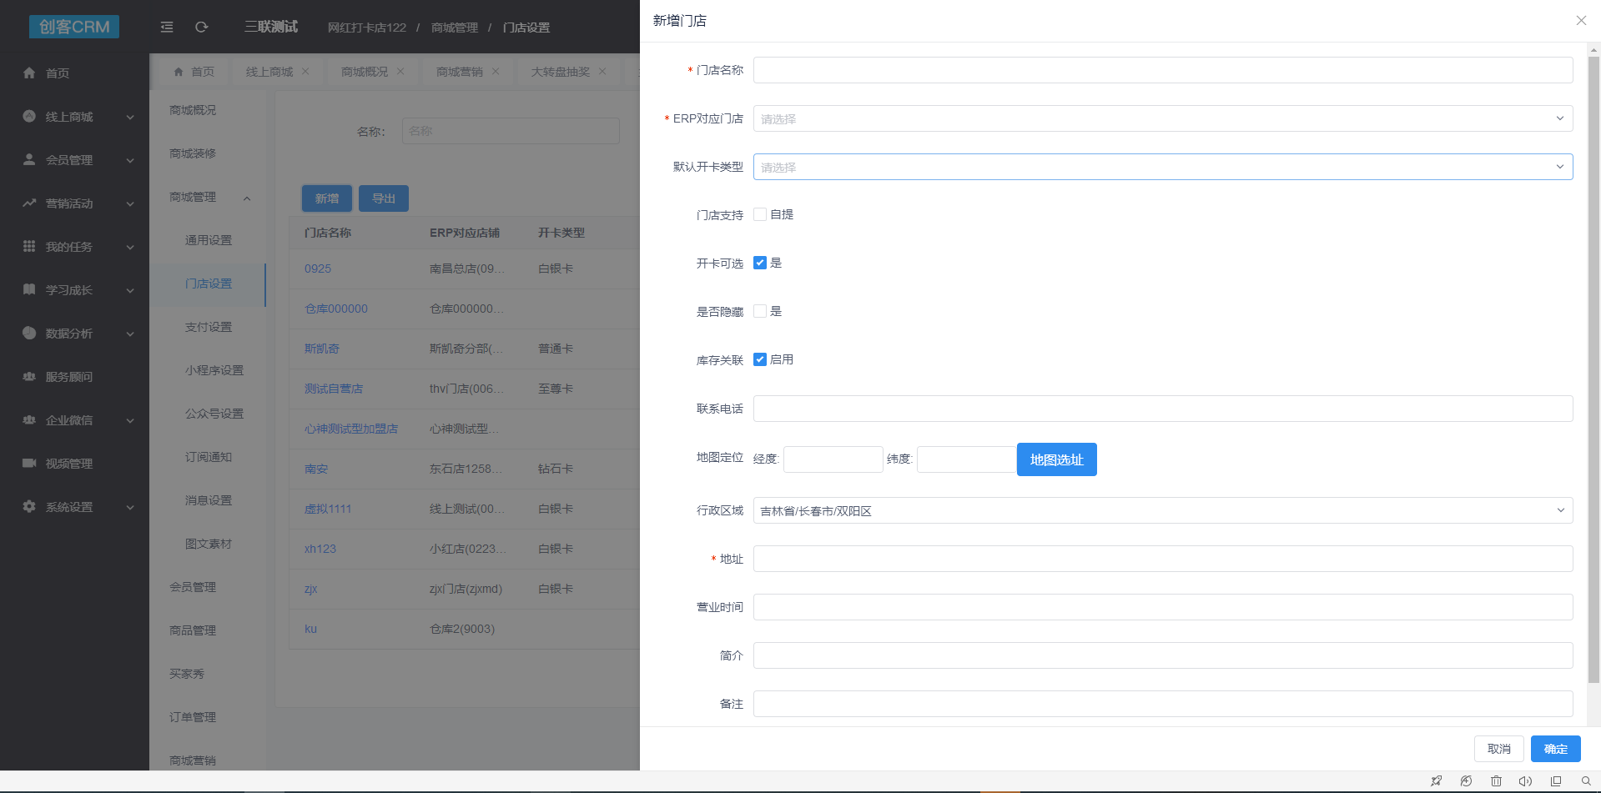Viewport: 1601px width, 793px height.
Task: Click the 系统设置 gear icon in the sidebar
Action: point(29,506)
